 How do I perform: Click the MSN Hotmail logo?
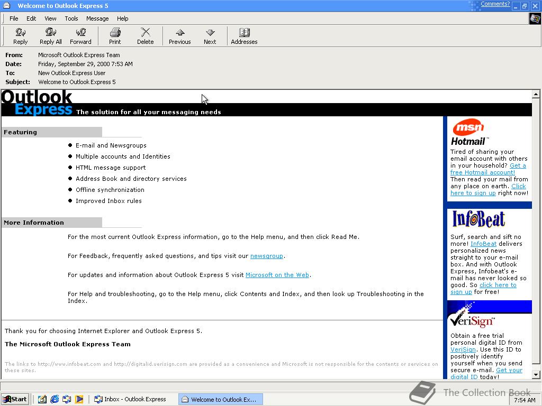[x=469, y=133]
